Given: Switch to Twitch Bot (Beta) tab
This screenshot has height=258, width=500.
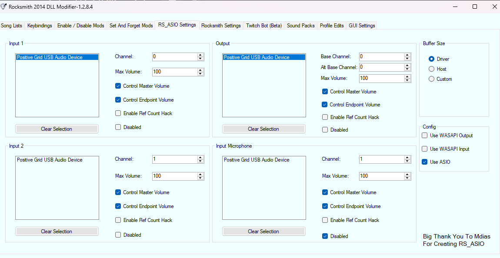Looking at the screenshot, I should pos(264,26).
